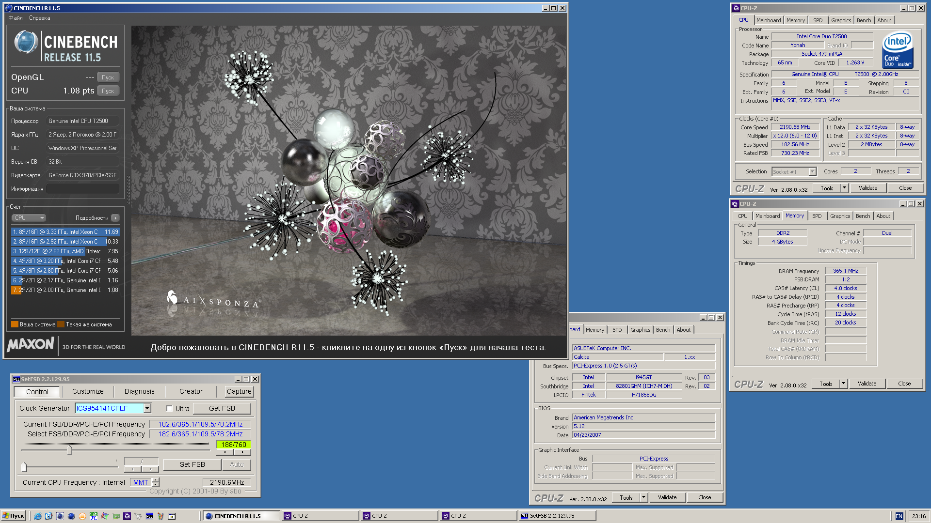Click Validate in CPU-Z Mainboard window
The image size is (931, 523).
[667, 497]
